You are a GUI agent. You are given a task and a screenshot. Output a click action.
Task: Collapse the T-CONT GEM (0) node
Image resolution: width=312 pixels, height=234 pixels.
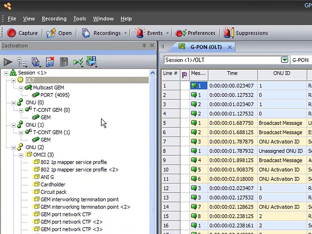coord(21,110)
